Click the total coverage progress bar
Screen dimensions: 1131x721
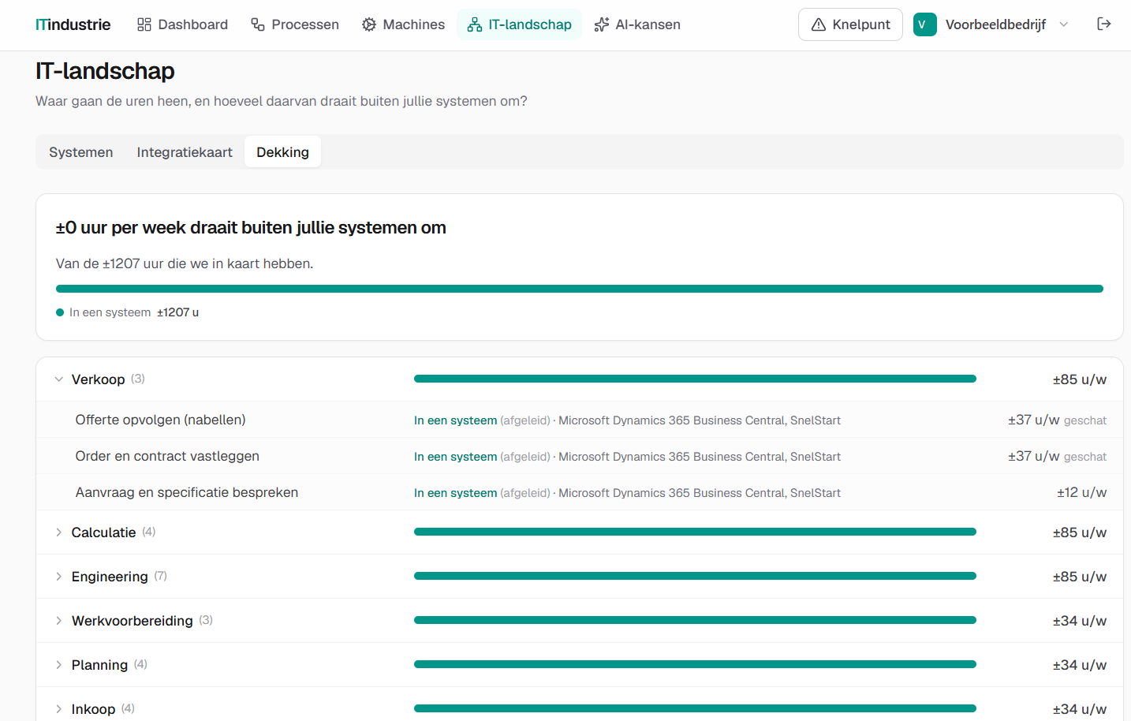coord(580,289)
